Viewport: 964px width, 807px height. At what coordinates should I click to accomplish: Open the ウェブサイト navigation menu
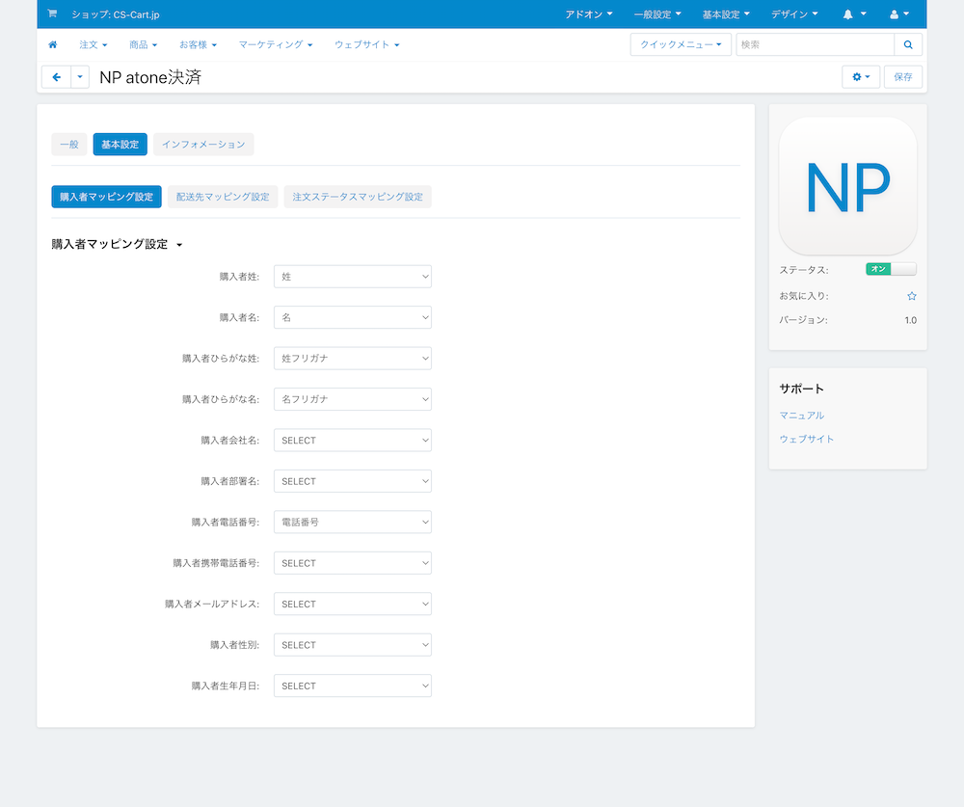tap(367, 44)
